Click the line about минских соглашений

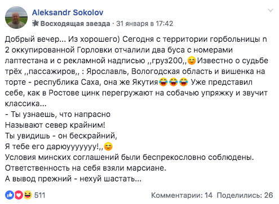click(x=130, y=157)
